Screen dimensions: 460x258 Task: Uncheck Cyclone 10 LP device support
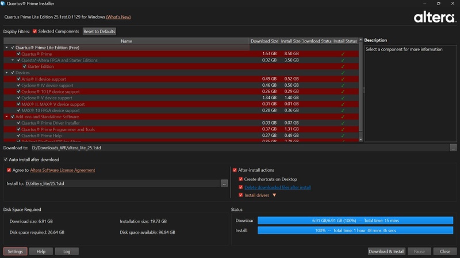point(18,91)
